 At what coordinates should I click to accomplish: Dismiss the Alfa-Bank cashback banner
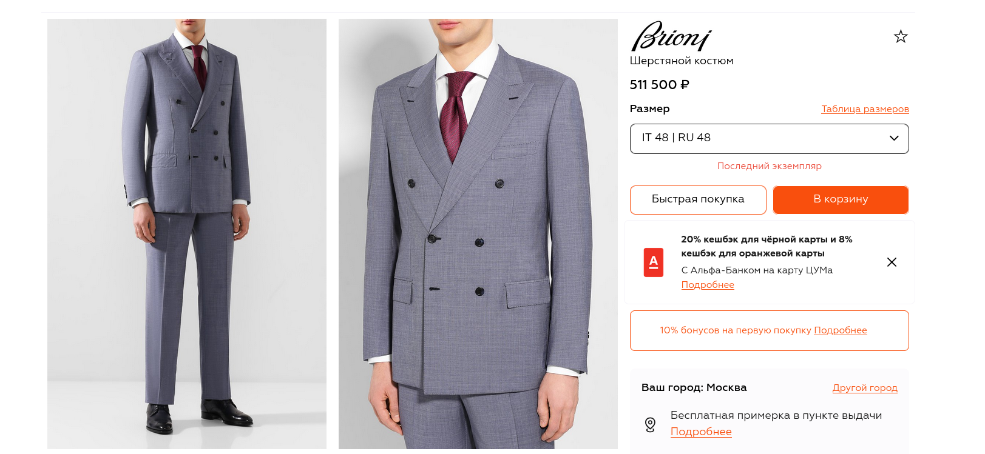pyautogui.click(x=892, y=262)
